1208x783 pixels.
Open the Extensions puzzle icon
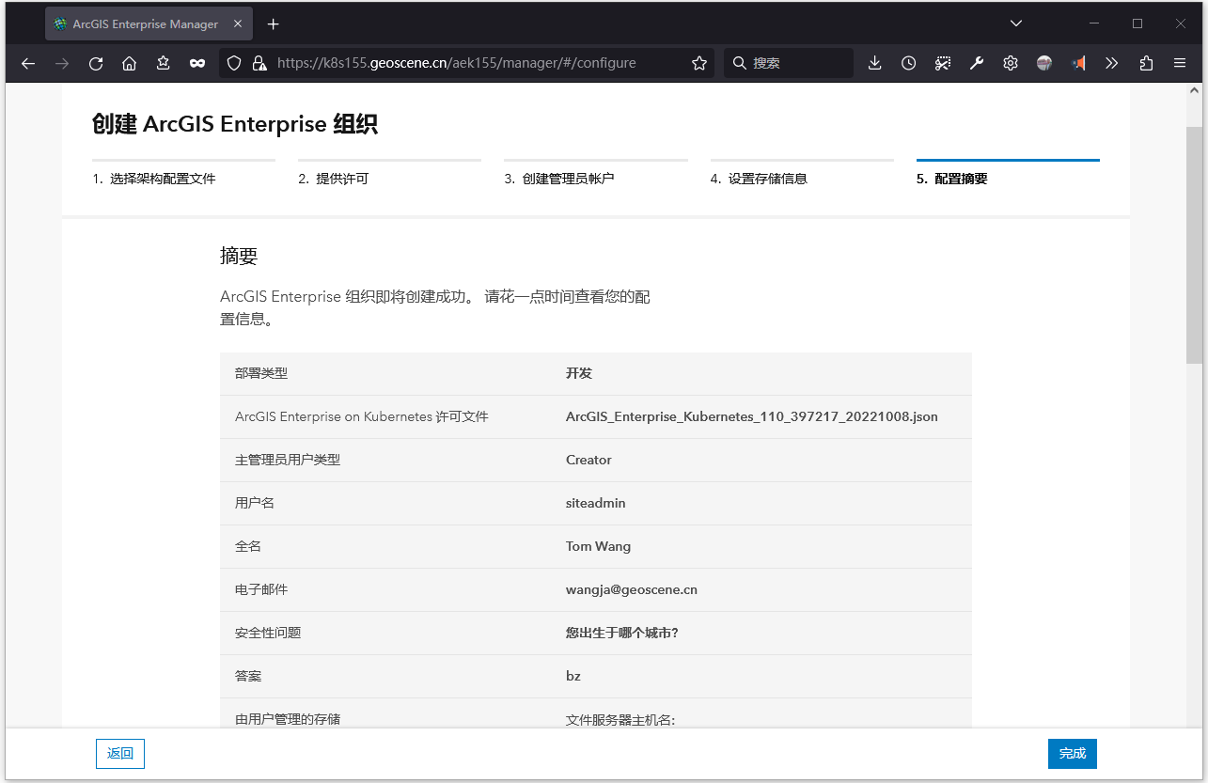point(1146,63)
